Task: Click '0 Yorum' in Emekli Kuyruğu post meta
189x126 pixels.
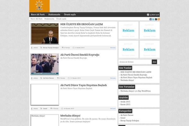Action: point(62,78)
